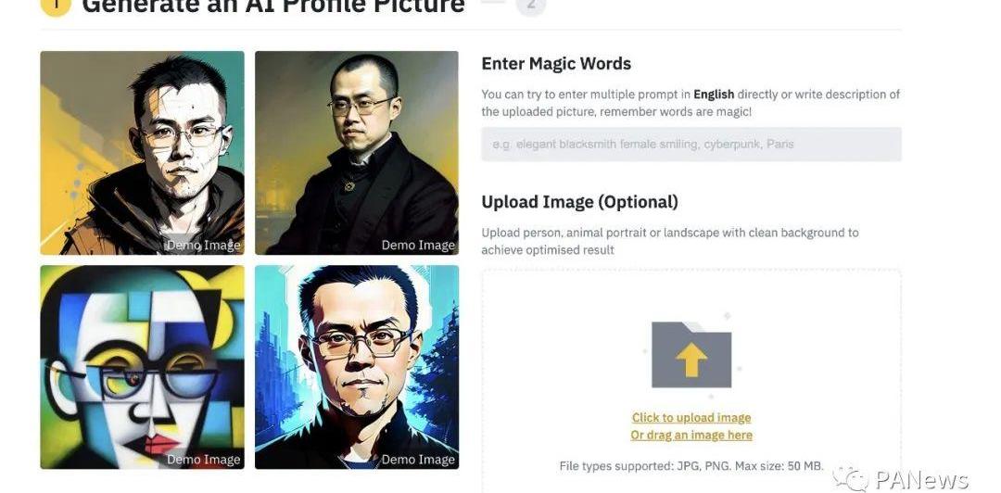Click the "Enter Magic Words" heading

556,64
